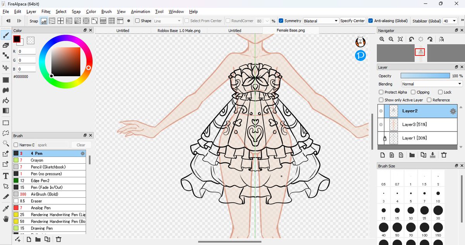Image resolution: width=465 pixels, height=245 pixels.
Task: Select brush size 20 preset
Action: click(x=411, y=211)
